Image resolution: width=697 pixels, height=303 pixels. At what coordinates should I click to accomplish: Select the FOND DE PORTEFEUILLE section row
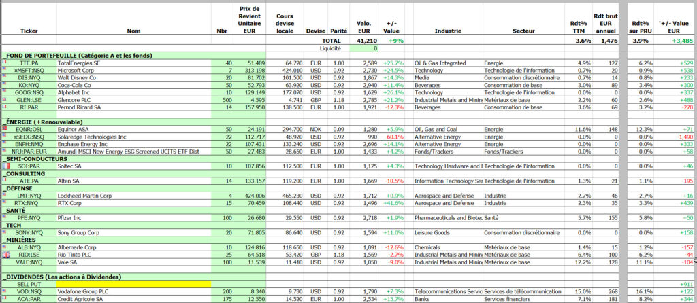click(134, 56)
